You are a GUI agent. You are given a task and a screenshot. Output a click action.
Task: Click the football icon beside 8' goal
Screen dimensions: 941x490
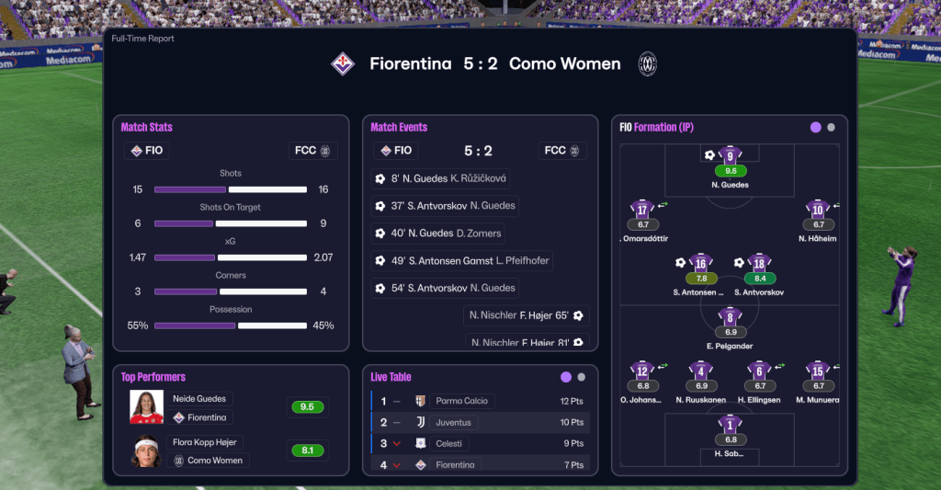click(380, 178)
